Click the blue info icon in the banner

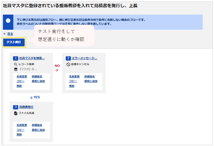tap(8, 21)
